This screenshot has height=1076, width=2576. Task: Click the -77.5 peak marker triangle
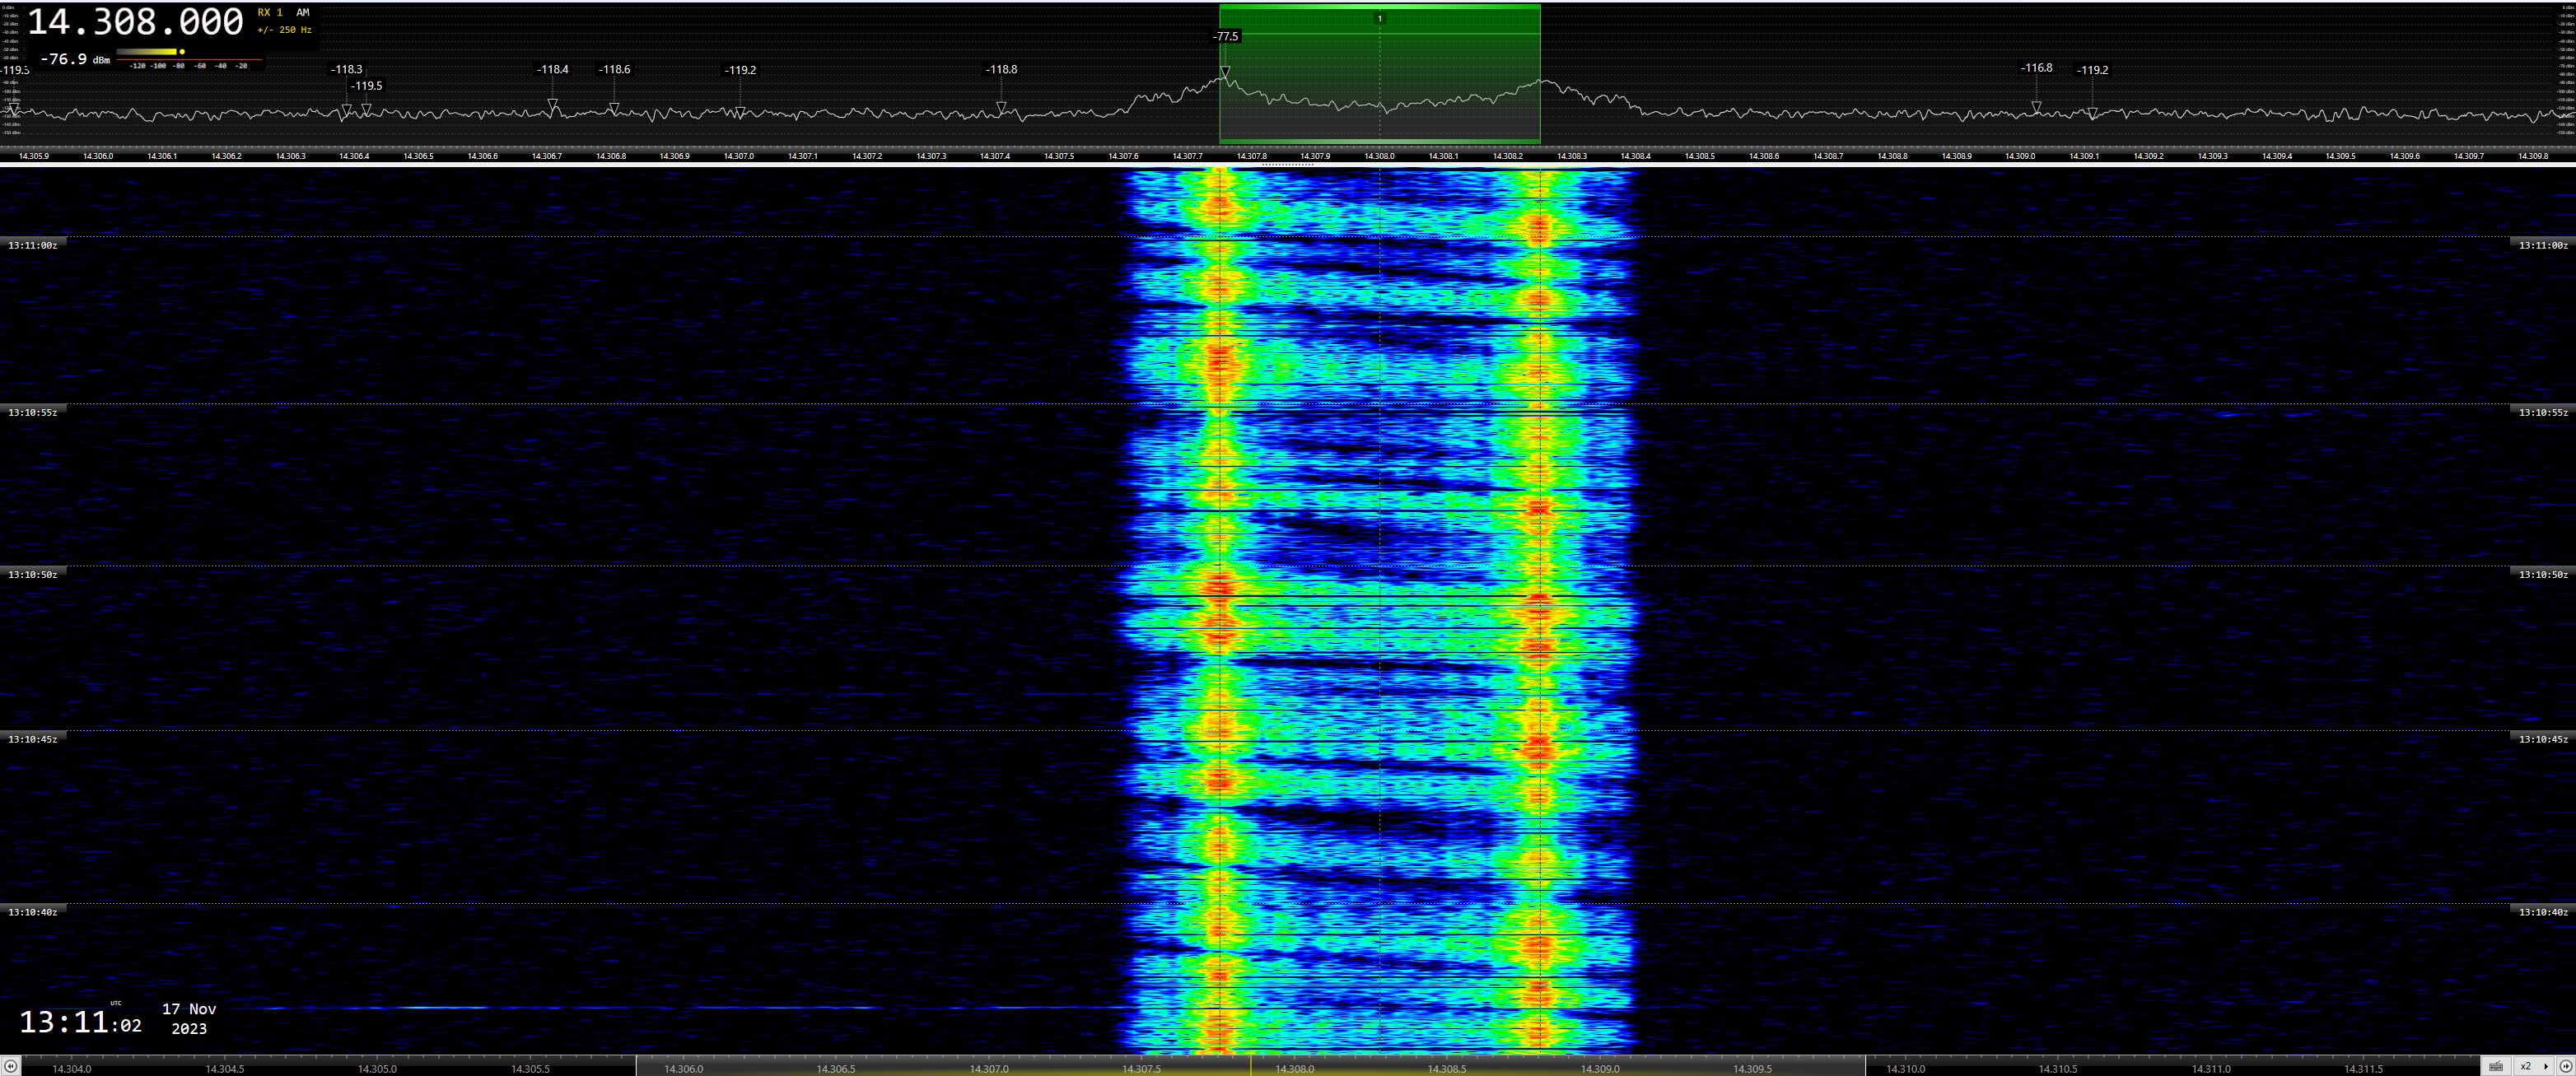click(1225, 72)
